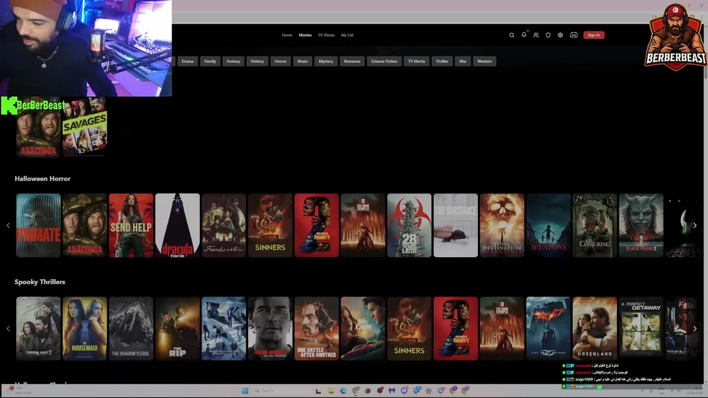Open Final Destination poster
The image size is (708, 398).
click(502, 225)
